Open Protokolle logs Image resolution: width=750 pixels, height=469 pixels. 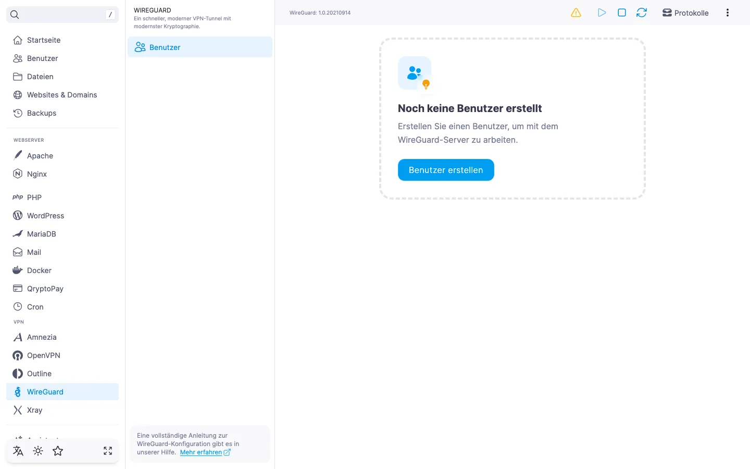click(685, 13)
